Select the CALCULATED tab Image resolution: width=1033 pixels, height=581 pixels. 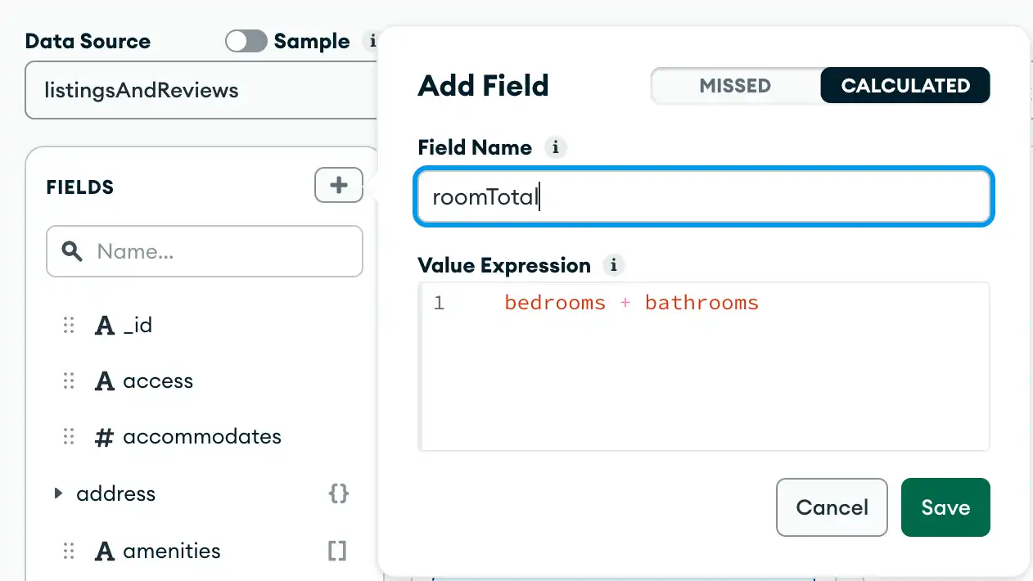(904, 85)
